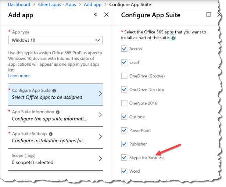226x187 pixels.
Task: Close the Add app blade
Action: [106, 15]
